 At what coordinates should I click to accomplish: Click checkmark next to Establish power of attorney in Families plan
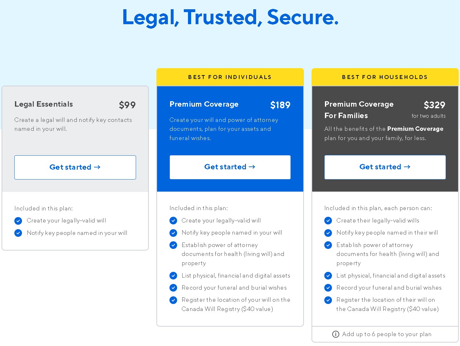point(328,245)
